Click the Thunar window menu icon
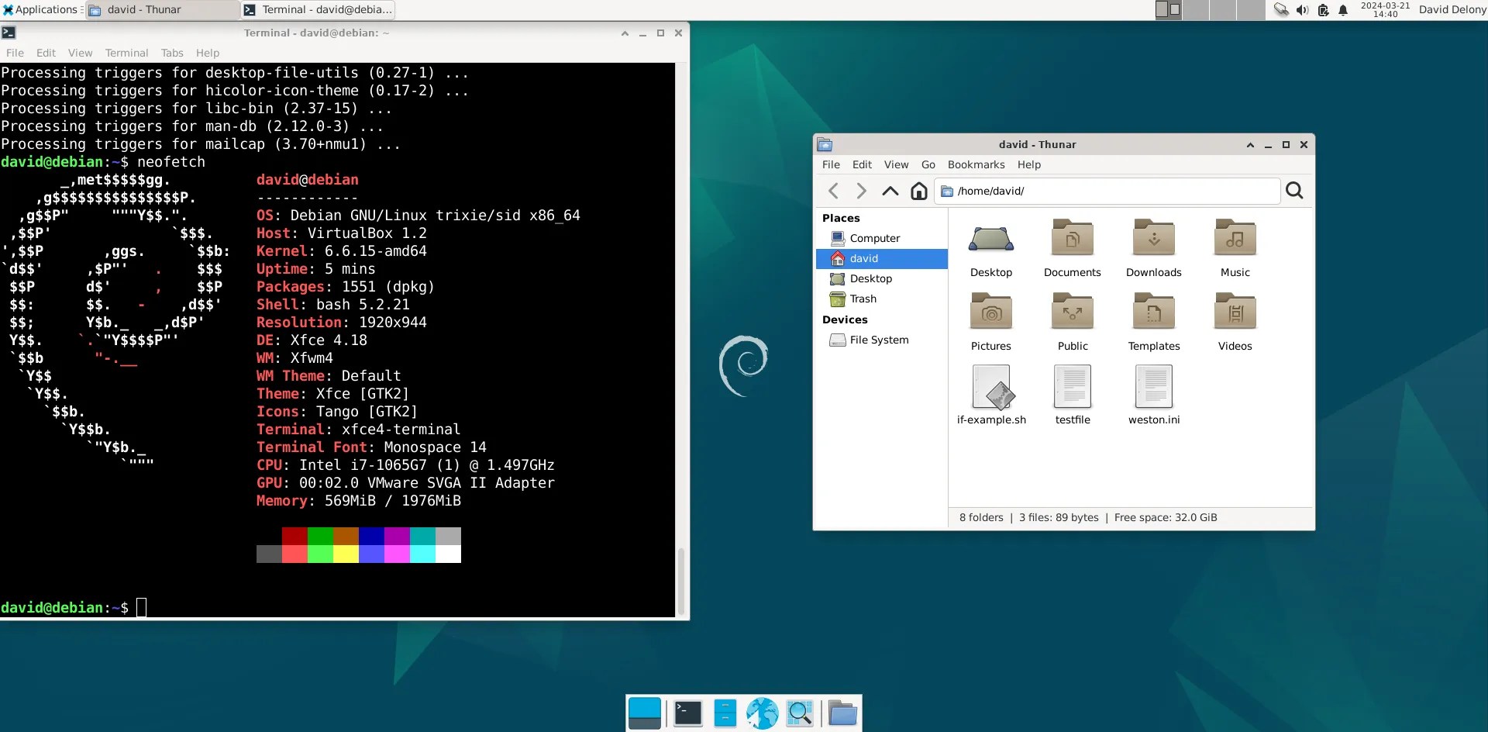 [x=825, y=144]
